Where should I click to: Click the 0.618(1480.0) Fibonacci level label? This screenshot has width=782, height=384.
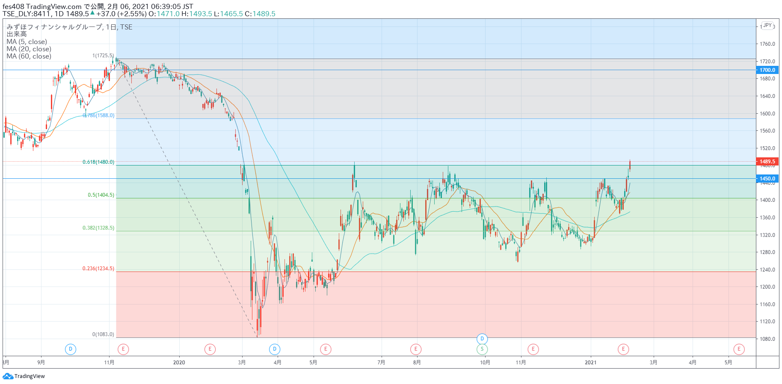(98, 162)
